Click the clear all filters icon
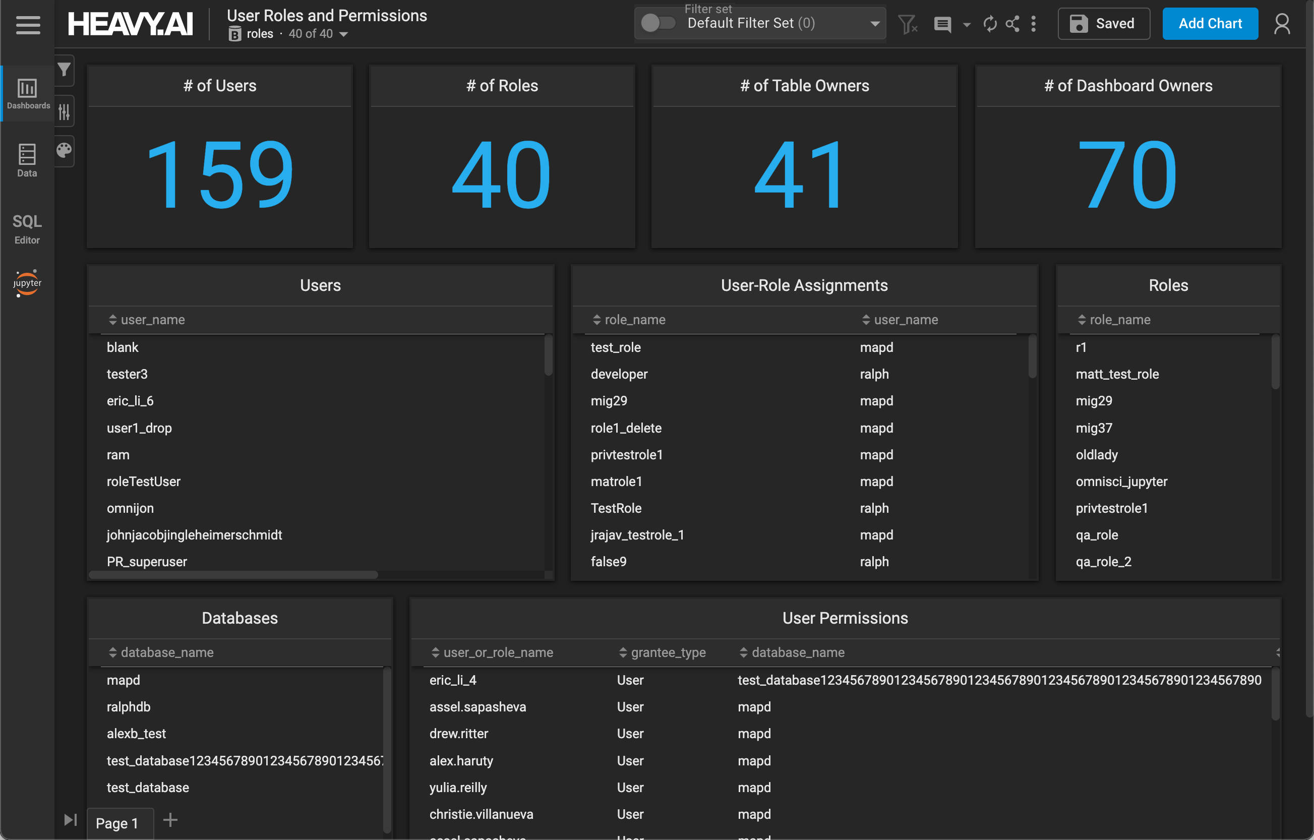The height and width of the screenshot is (840, 1314). click(x=908, y=24)
